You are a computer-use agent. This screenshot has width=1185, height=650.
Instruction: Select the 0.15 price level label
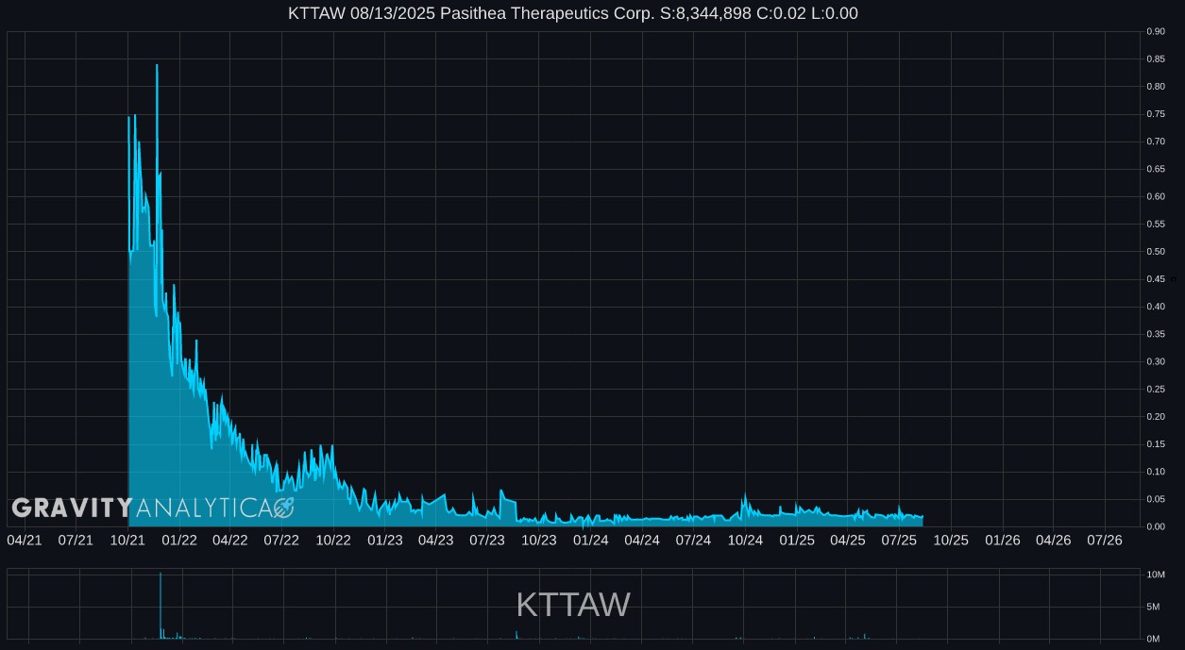point(1156,444)
